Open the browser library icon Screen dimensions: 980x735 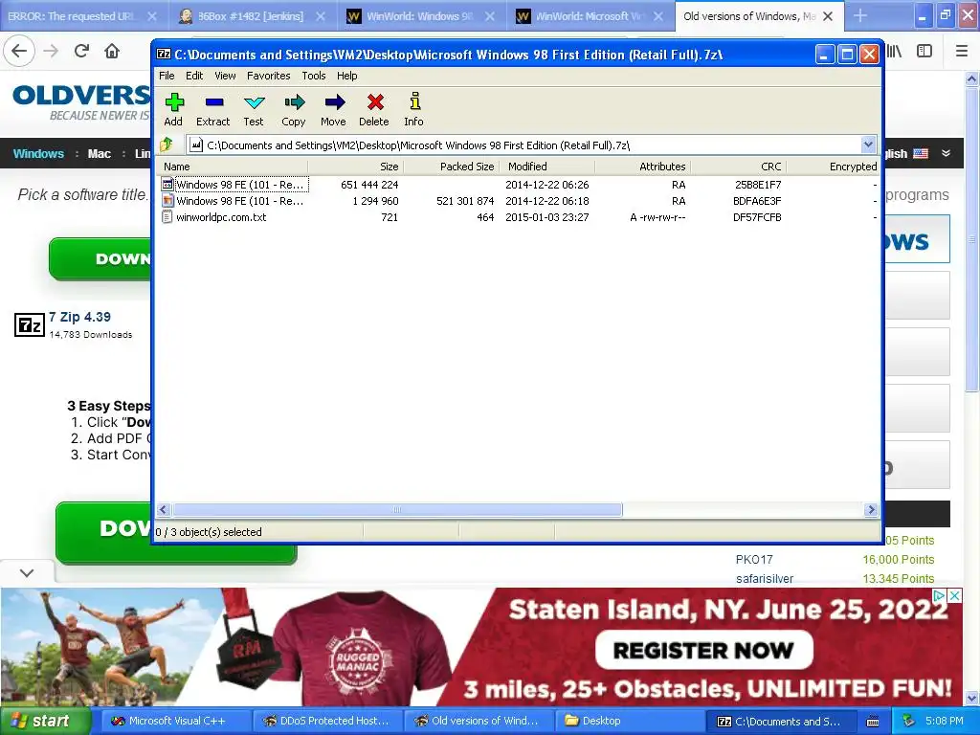coord(894,51)
